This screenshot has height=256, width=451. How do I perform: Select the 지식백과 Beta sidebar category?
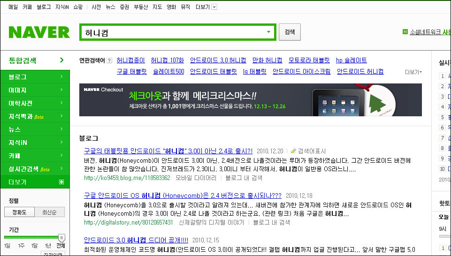coord(35,116)
